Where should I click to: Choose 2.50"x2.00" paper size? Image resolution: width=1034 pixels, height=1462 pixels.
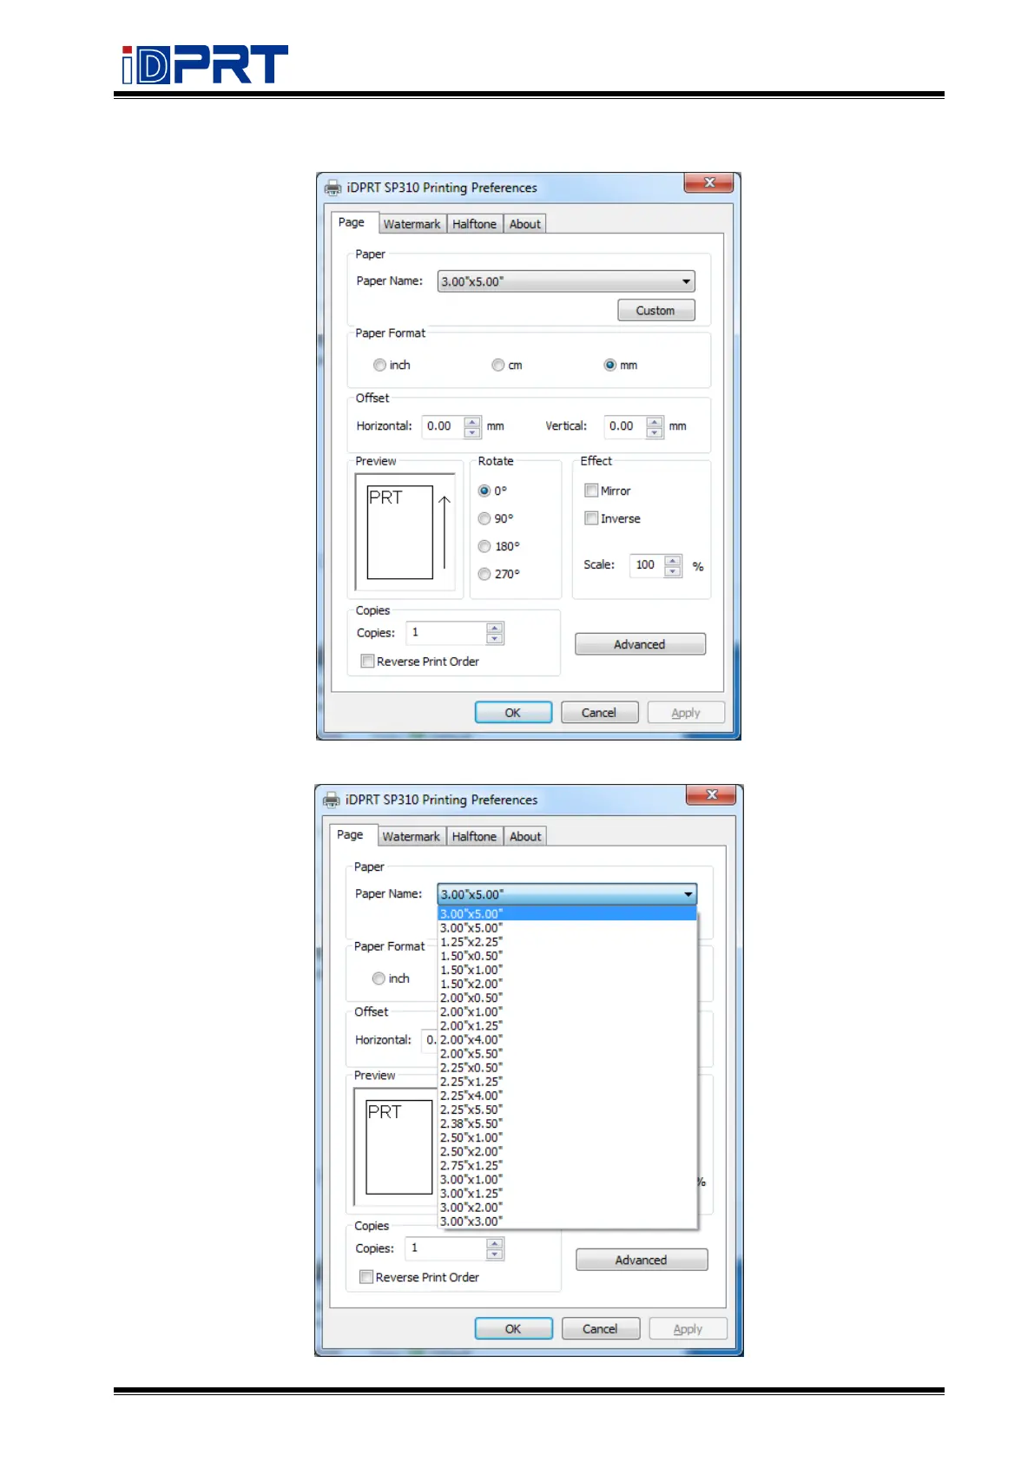click(x=567, y=1151)
